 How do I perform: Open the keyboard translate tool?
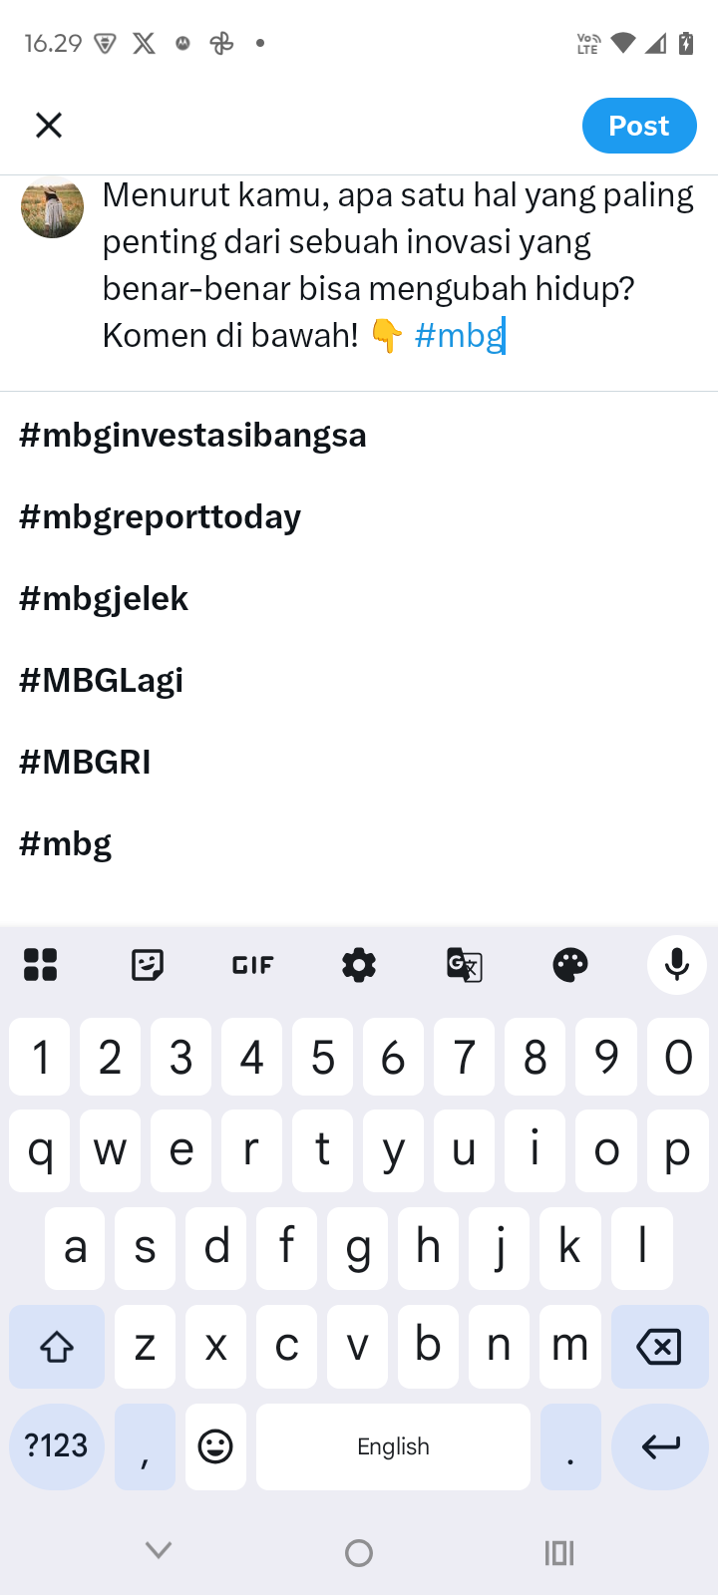465,965
